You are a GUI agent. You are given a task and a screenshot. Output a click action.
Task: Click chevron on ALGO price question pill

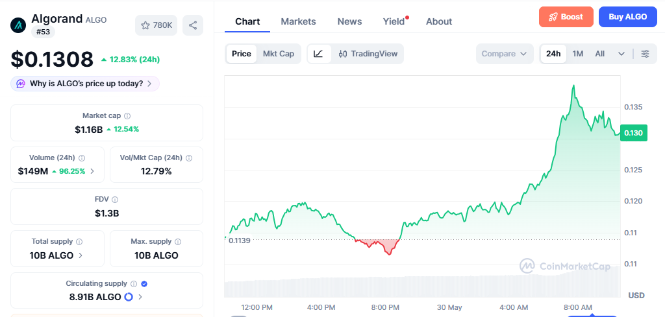149,84
